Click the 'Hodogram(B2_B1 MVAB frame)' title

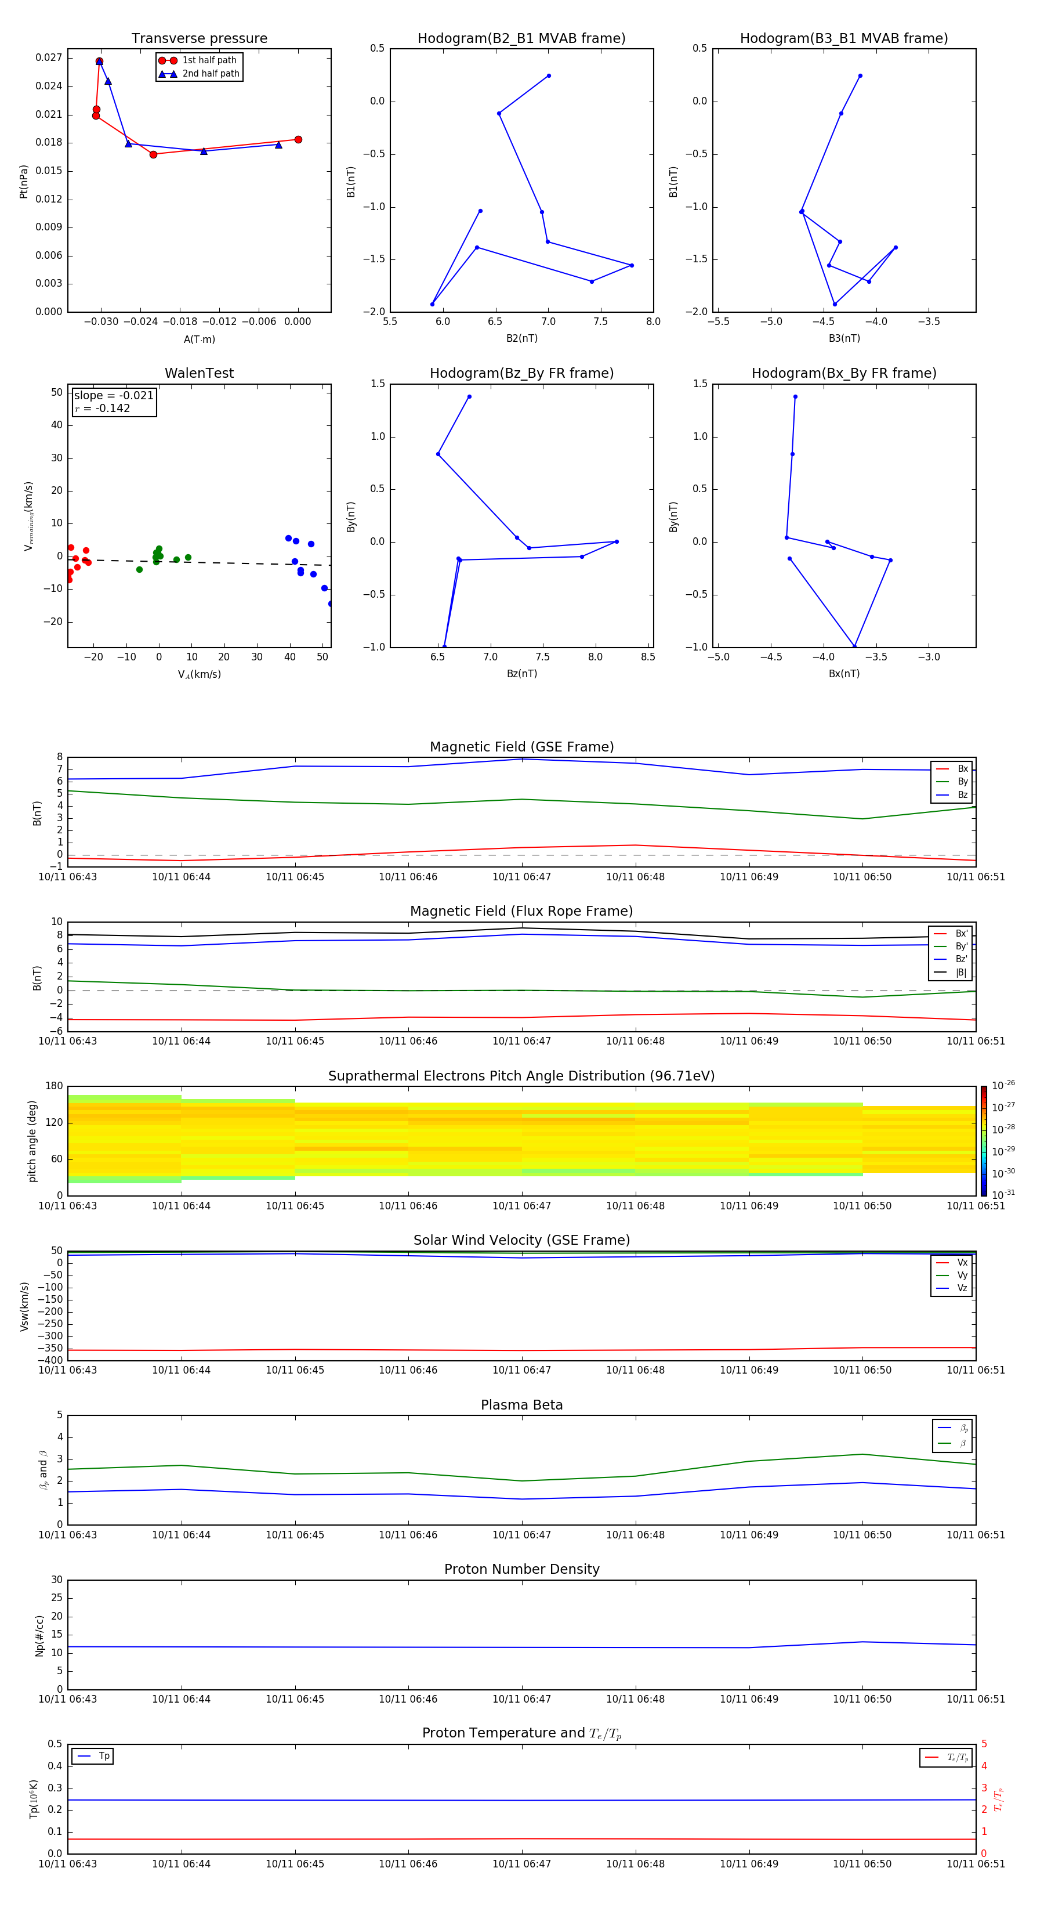pyautogui.click(x=521, y=39)
